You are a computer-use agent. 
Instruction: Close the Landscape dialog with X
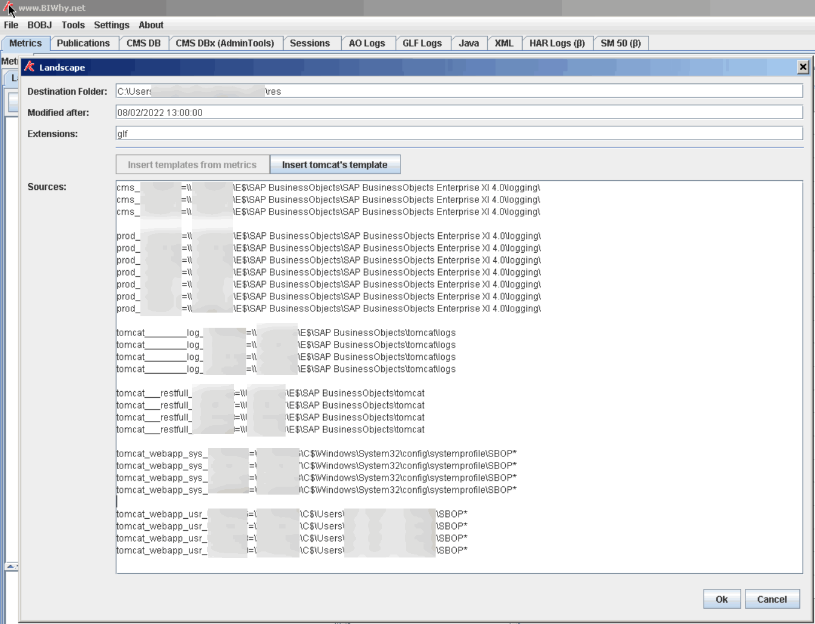[x=803, y=67]
